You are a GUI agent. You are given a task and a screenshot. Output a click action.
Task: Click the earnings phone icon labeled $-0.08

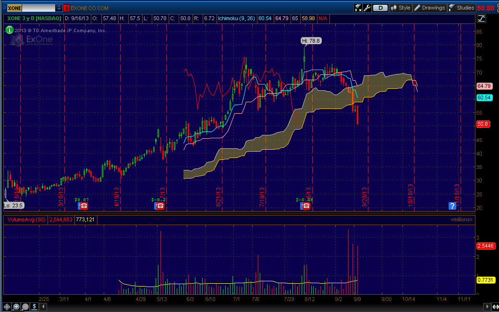[x=305, y=206]
